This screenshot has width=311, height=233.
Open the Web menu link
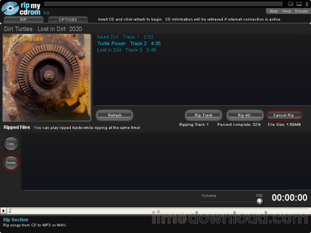[273, 12]
